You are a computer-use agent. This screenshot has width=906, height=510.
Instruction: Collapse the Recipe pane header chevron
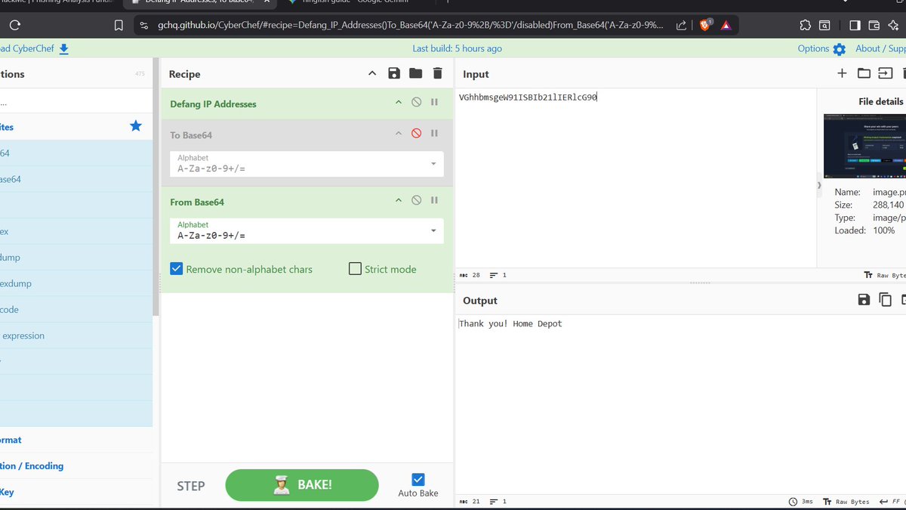coord(372,73)
